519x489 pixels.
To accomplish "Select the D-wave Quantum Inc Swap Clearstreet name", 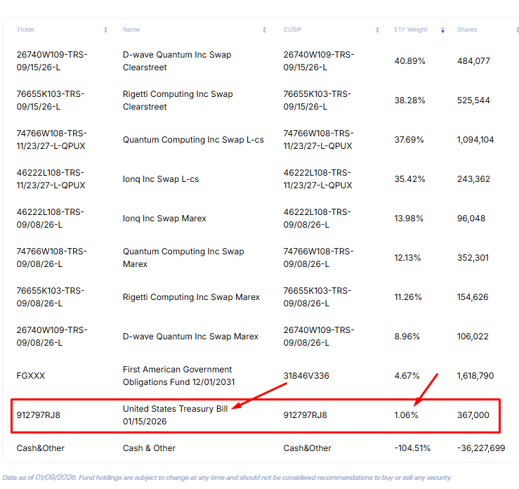I will [x=176, y=61].
